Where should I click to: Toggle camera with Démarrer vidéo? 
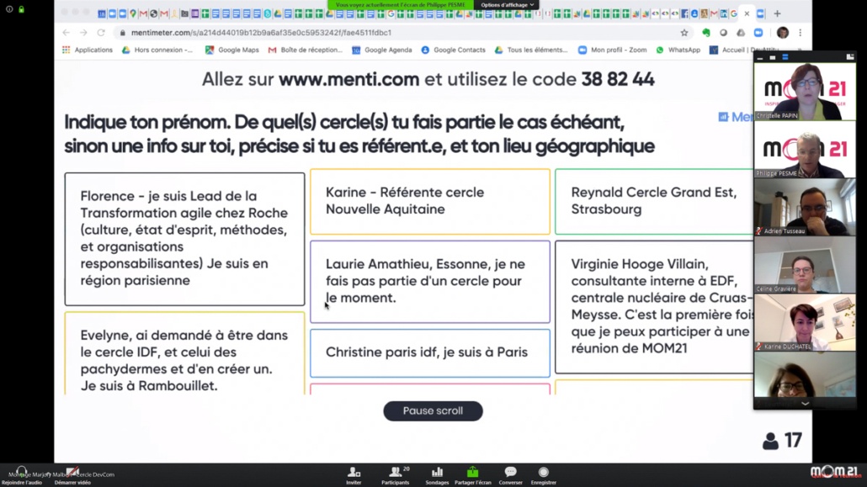pyautogui.click(x=72, y=475)
